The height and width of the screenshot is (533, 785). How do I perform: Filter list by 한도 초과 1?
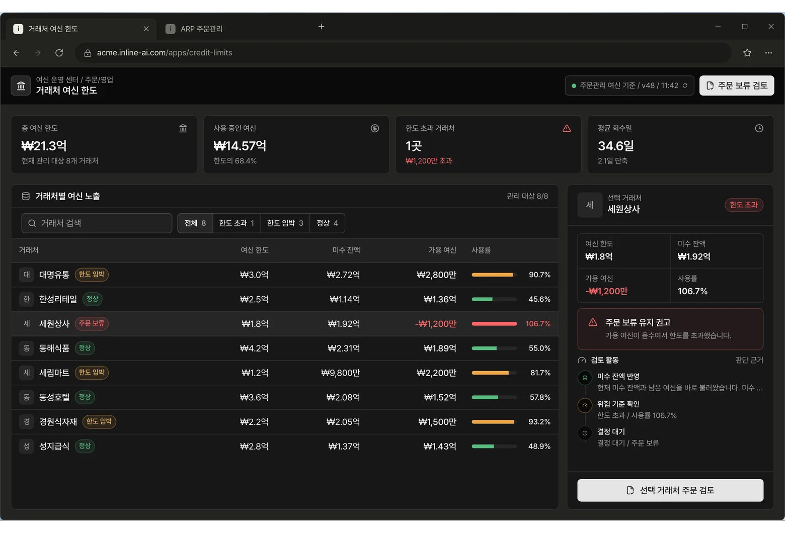237,223
